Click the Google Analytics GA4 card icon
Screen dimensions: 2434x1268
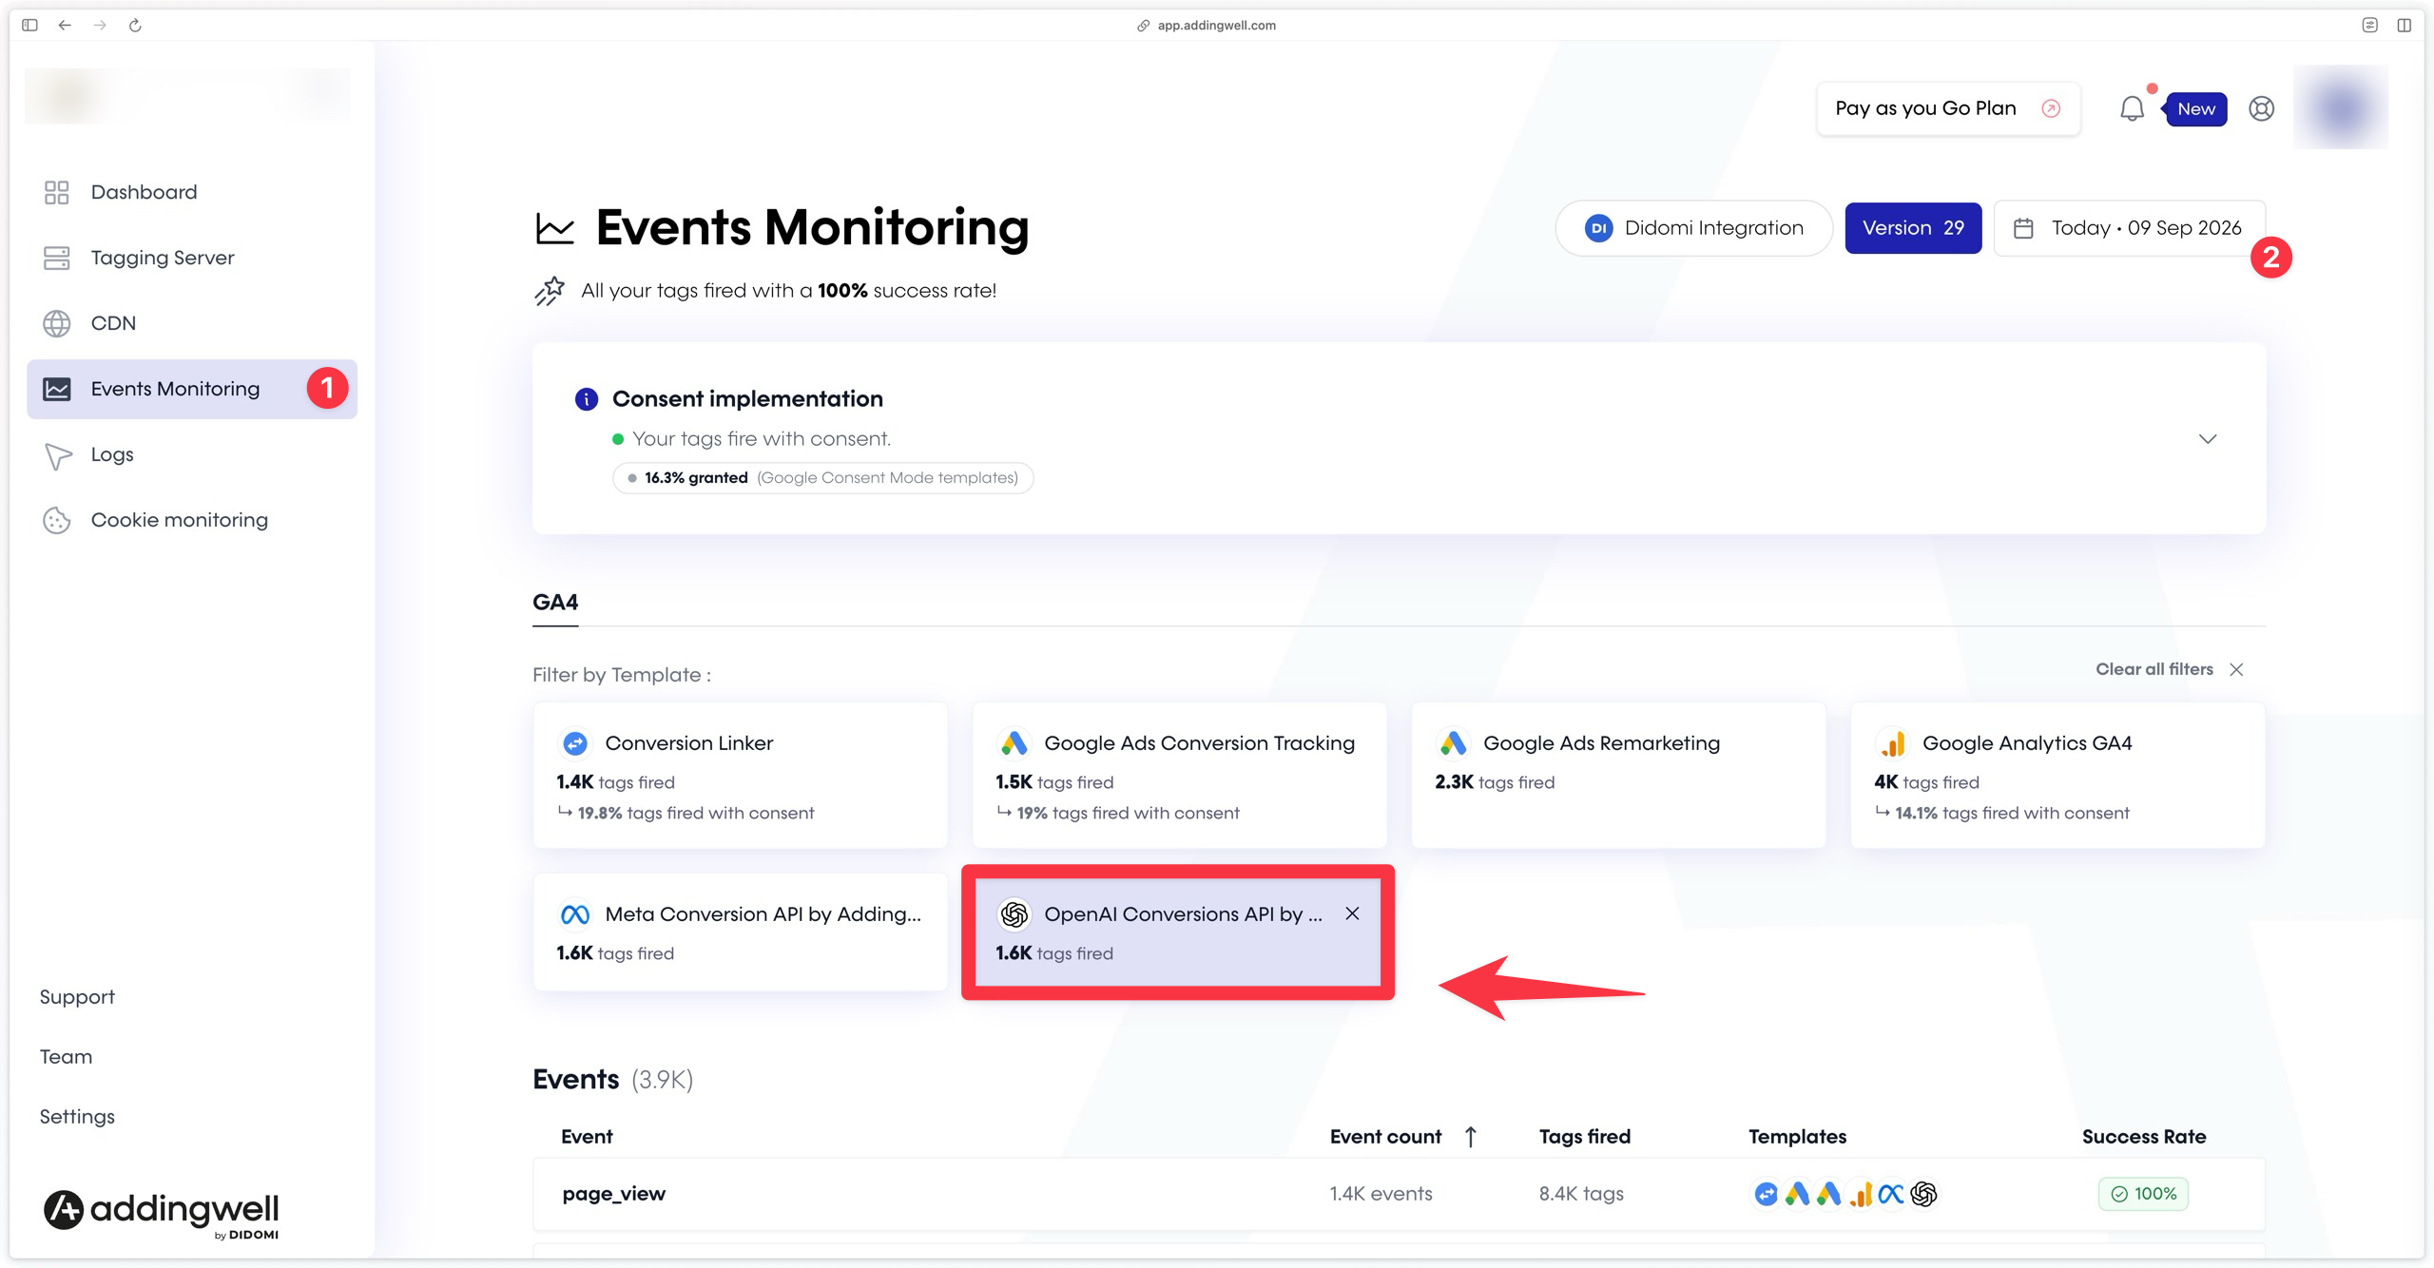[1893, 743]
